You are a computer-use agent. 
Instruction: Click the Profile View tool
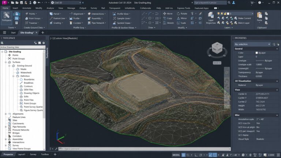click(121, 14)
